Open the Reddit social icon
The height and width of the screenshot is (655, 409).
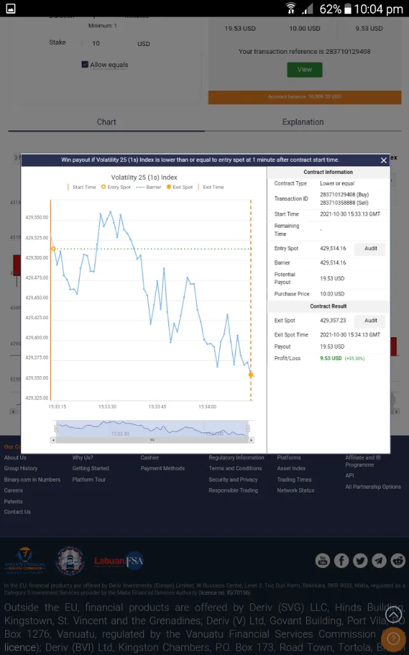397,560
